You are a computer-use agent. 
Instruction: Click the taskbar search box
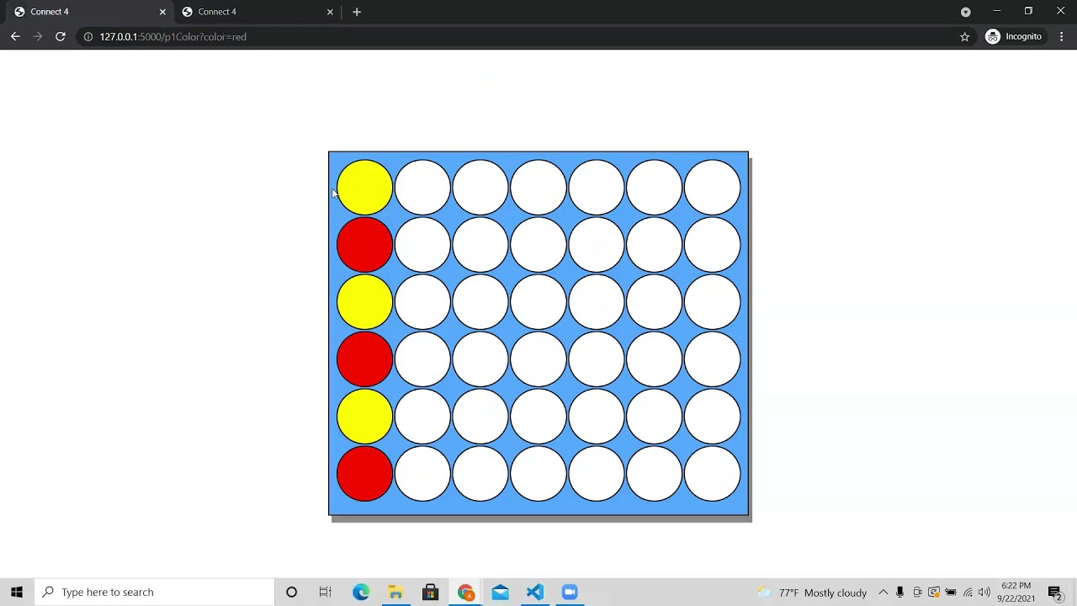coord(155,592)
